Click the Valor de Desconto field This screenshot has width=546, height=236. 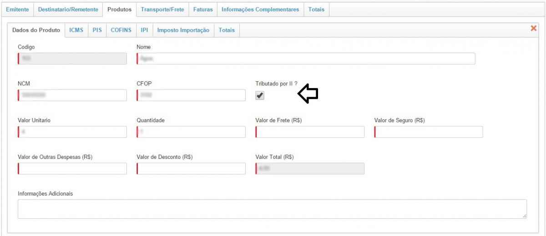click(x=191, y=168)
